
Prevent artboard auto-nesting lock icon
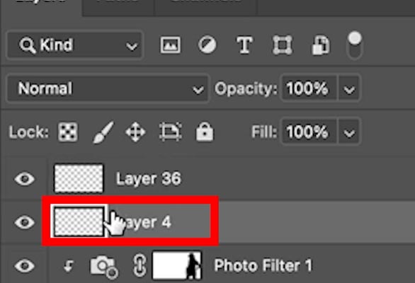pos(171,132)
